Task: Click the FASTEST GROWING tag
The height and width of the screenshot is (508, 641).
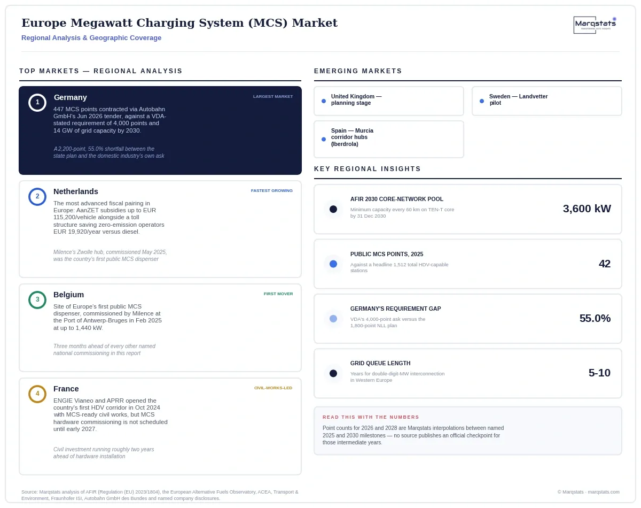Action: point(272,191)
